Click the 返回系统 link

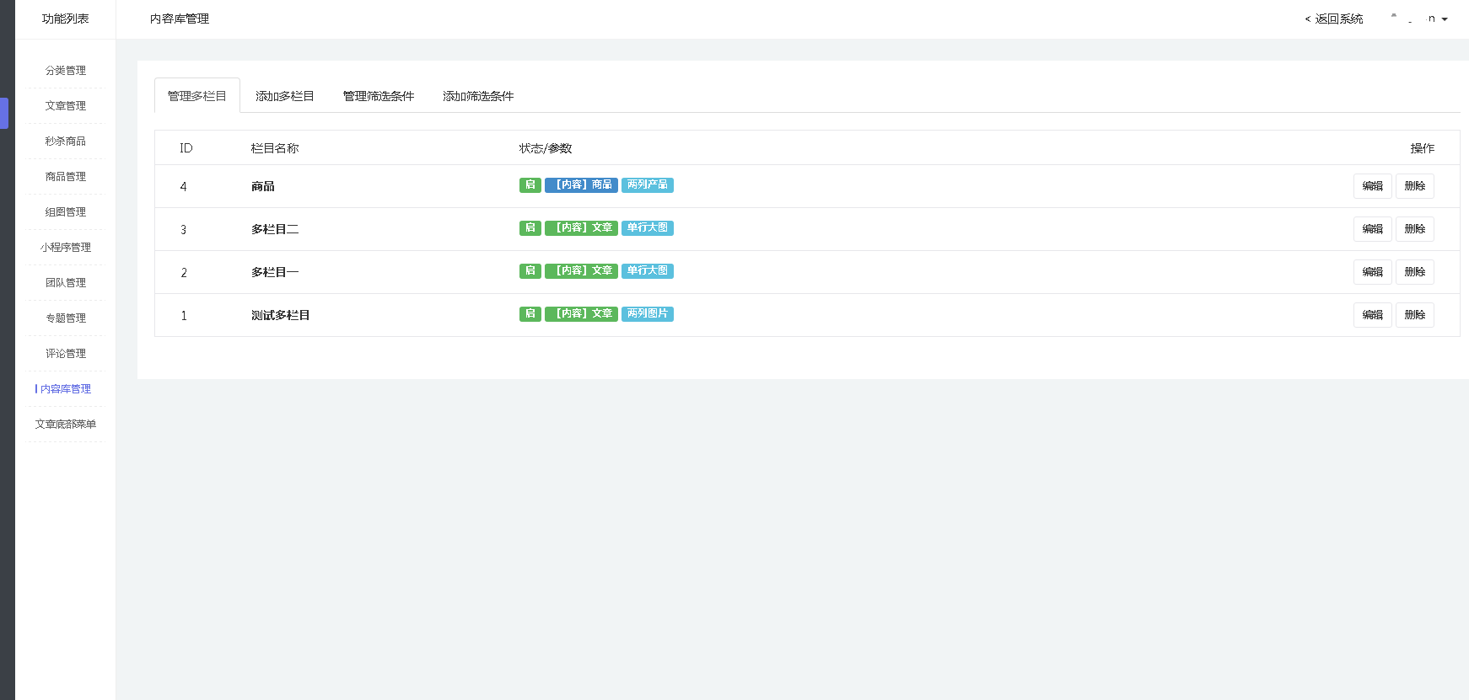pos(1334,19)
